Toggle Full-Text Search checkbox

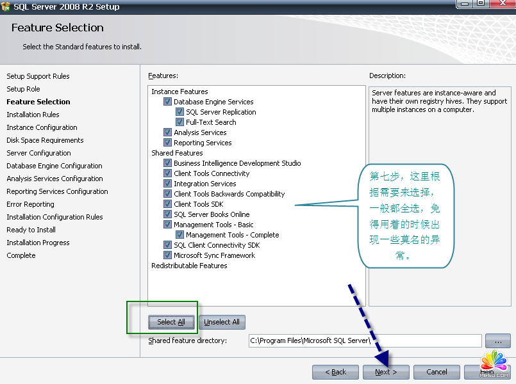pyautogui.click(x=180, y=122)
